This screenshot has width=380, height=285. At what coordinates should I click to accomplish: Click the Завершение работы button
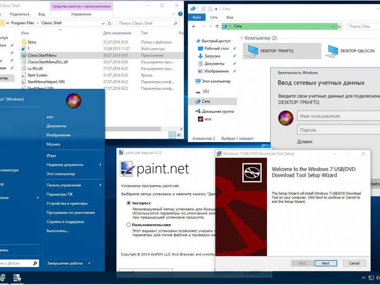pyautogui.click(x=65, y=263)
